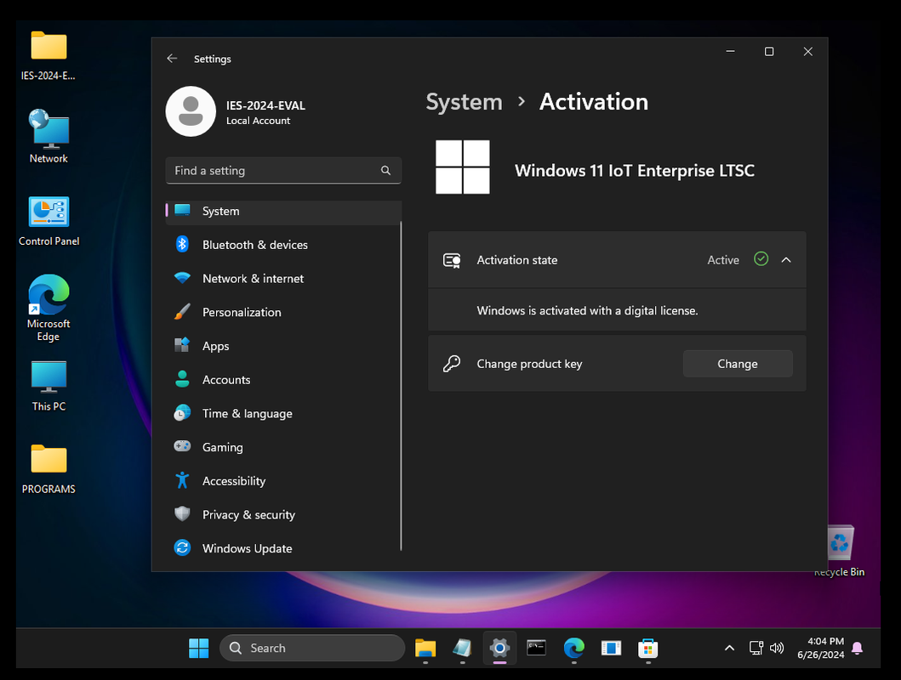This screenshot has height=680, width=901.
Task: Click into the Find a setting field
Action: tap(283, 171)
